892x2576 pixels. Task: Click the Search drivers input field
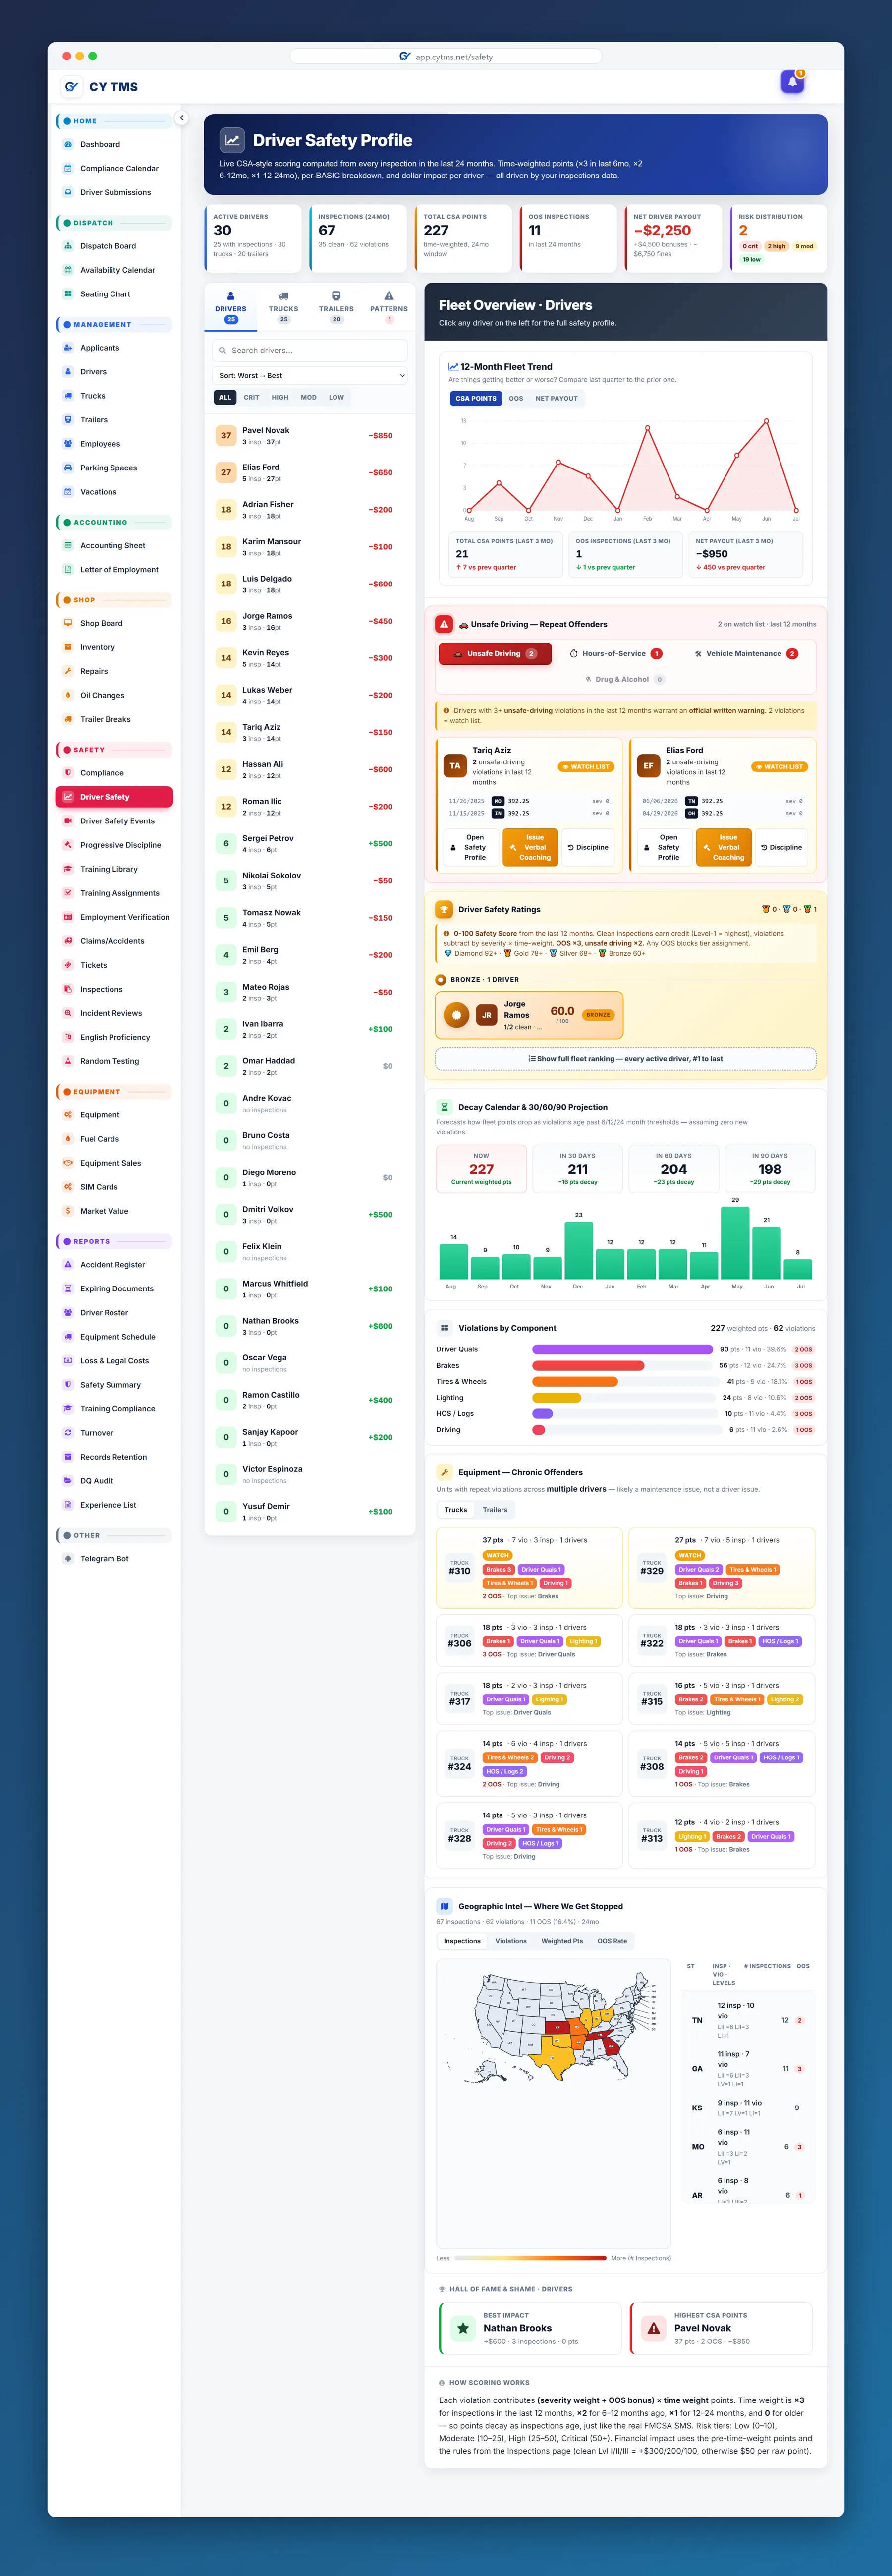click(311, 350)
